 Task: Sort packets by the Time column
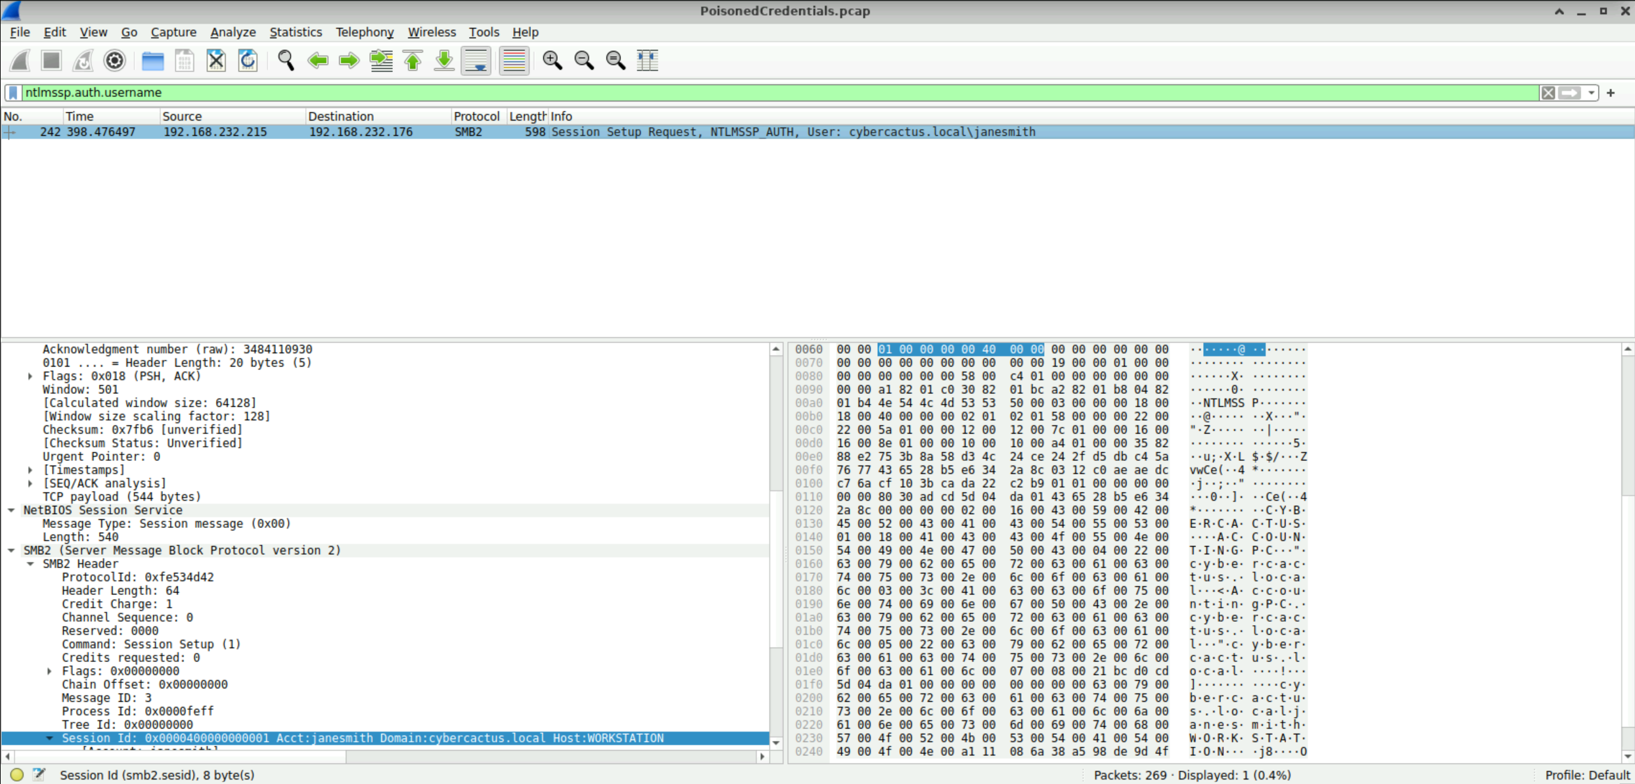(x=111, y=116)
